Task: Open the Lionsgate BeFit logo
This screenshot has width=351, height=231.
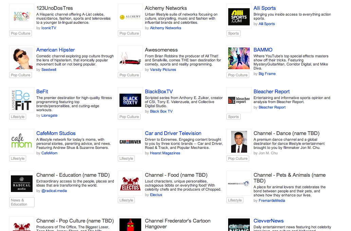Action: click(x=22, y=100)
